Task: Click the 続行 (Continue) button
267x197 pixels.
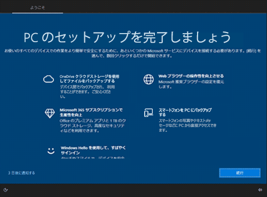Action: pos(240,173)
